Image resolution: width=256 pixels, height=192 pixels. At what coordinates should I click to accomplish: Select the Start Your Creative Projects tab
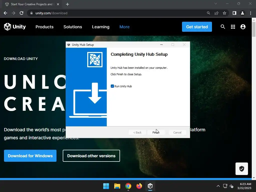[31, 4]
